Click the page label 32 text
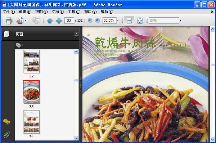 pos(31,76)
